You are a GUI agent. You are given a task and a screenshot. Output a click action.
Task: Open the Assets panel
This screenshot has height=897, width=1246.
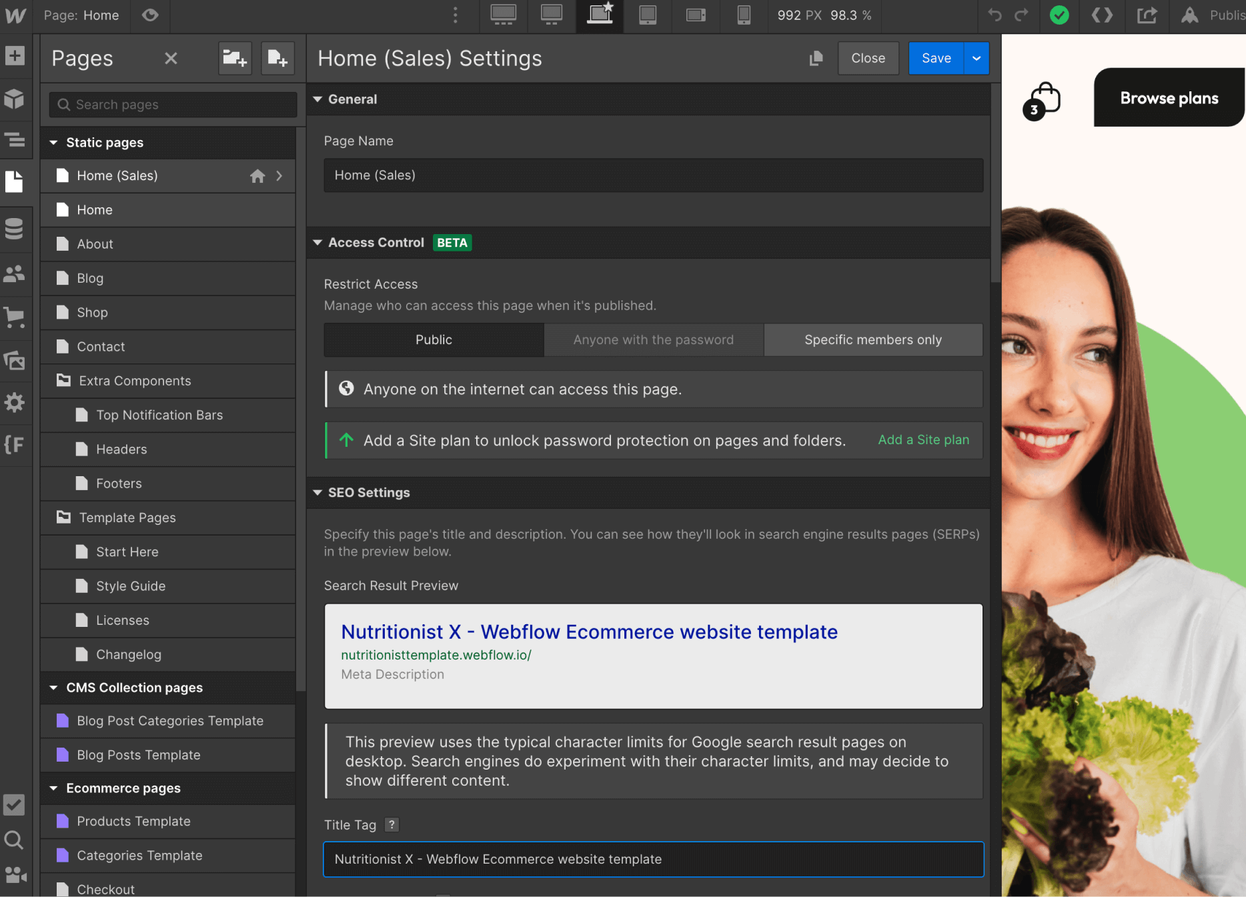click(15, 361)
